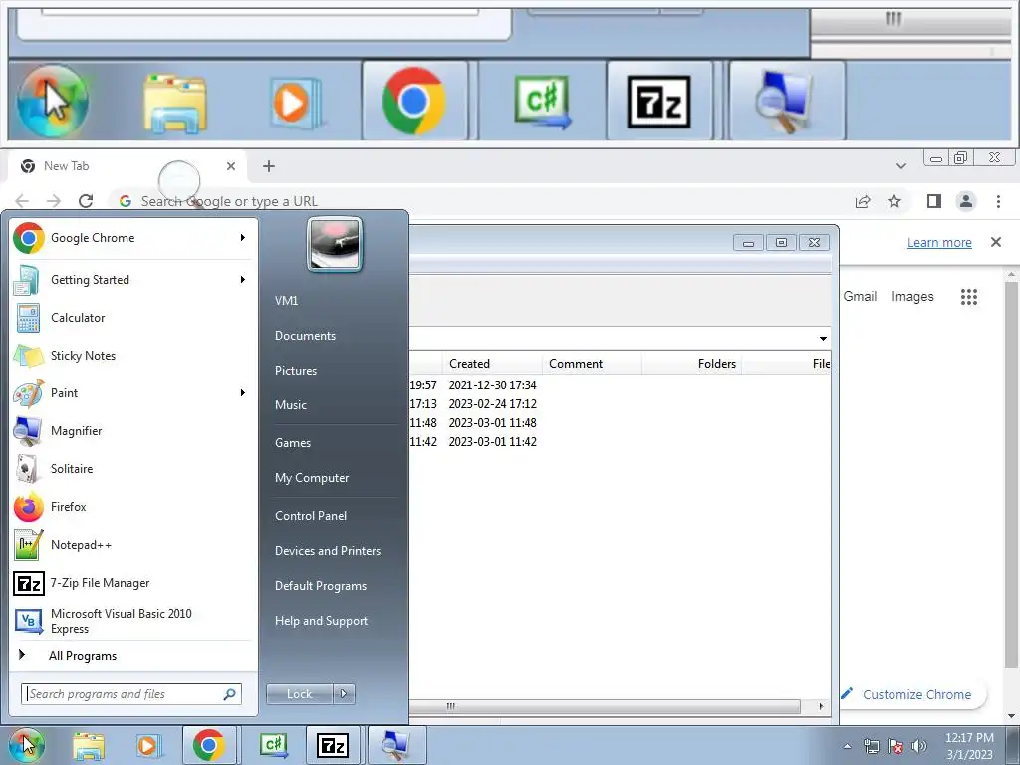The height and width of the screenshot is (765, 1020).
Task: Open Documents from the Start menu
Action: tap(305, 336)
